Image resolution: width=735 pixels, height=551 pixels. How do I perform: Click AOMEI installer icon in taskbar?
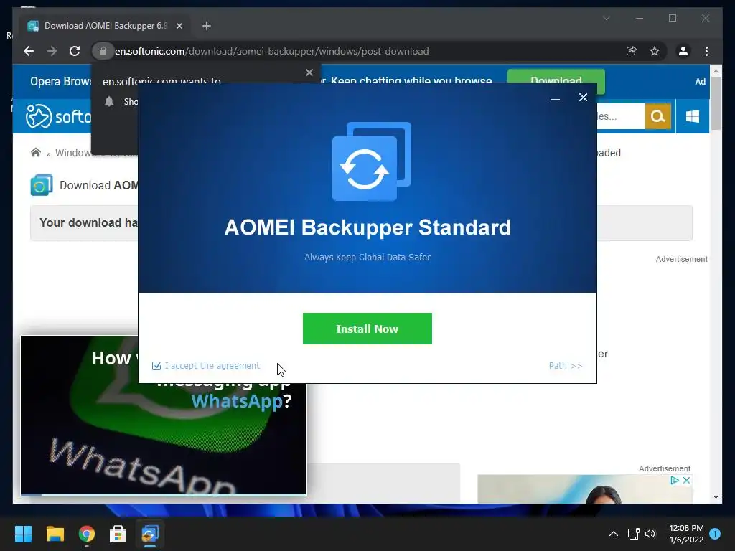[x=150, y=534]
